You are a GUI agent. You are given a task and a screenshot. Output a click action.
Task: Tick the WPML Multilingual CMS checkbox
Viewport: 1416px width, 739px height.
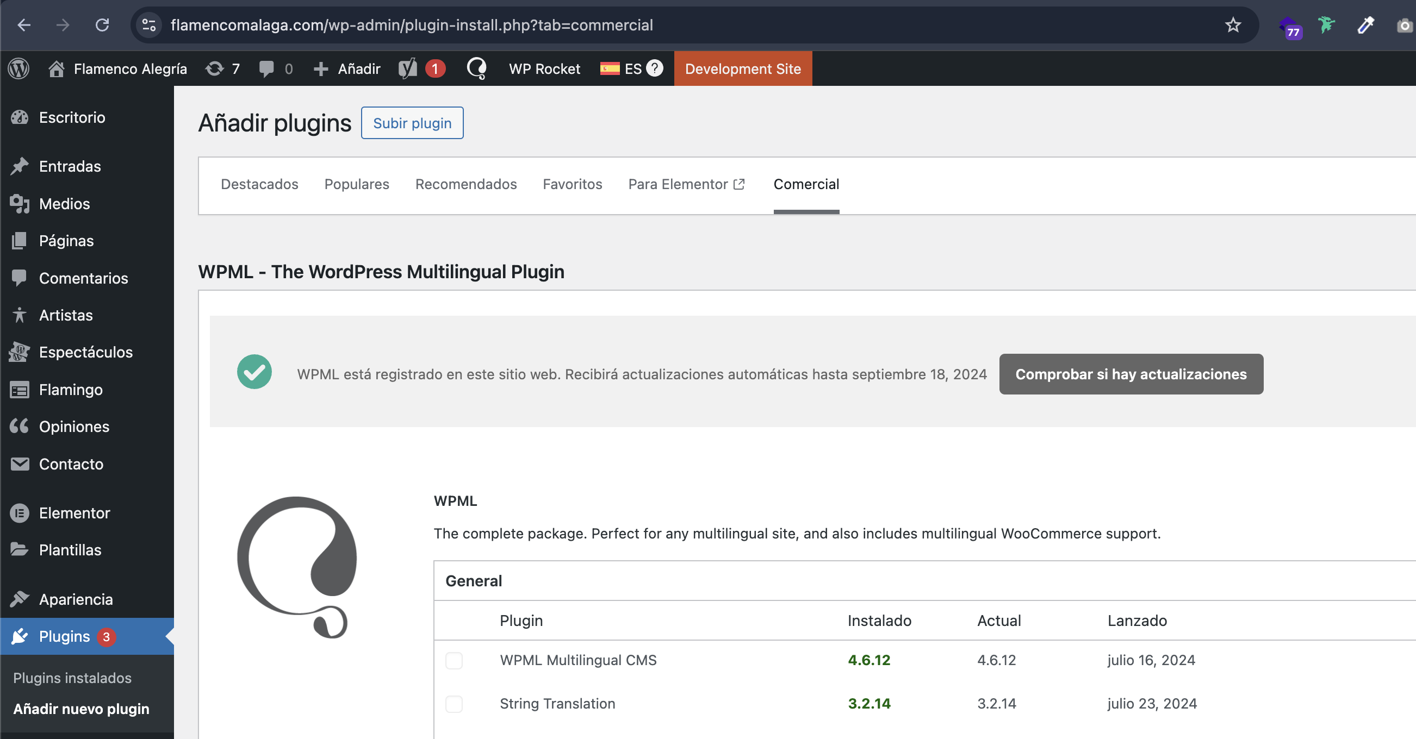pos(454,660)
